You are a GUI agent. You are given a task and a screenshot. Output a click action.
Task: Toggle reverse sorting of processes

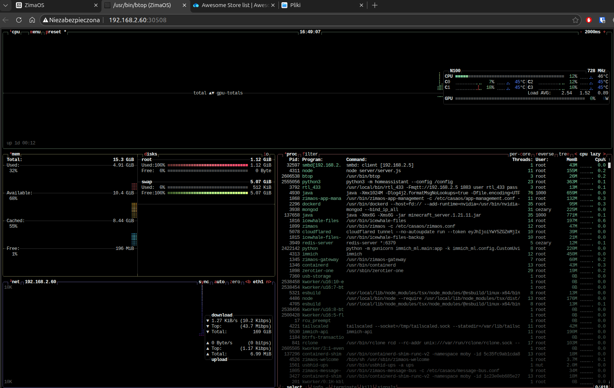click(x=545, y=154)
